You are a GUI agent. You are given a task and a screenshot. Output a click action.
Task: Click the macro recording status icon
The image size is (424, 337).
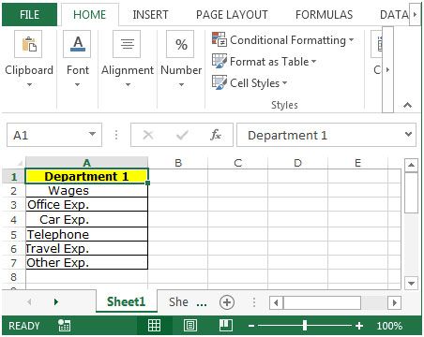coord(64,326)
